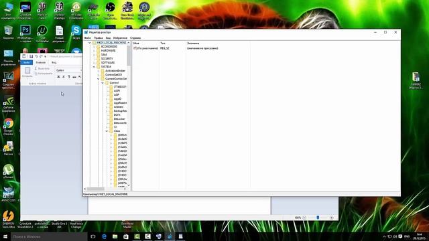This screenshot has height=241, width=429.
Task: Click the zoom slider in WordPad status bar
Action: (x=318, y=218)
